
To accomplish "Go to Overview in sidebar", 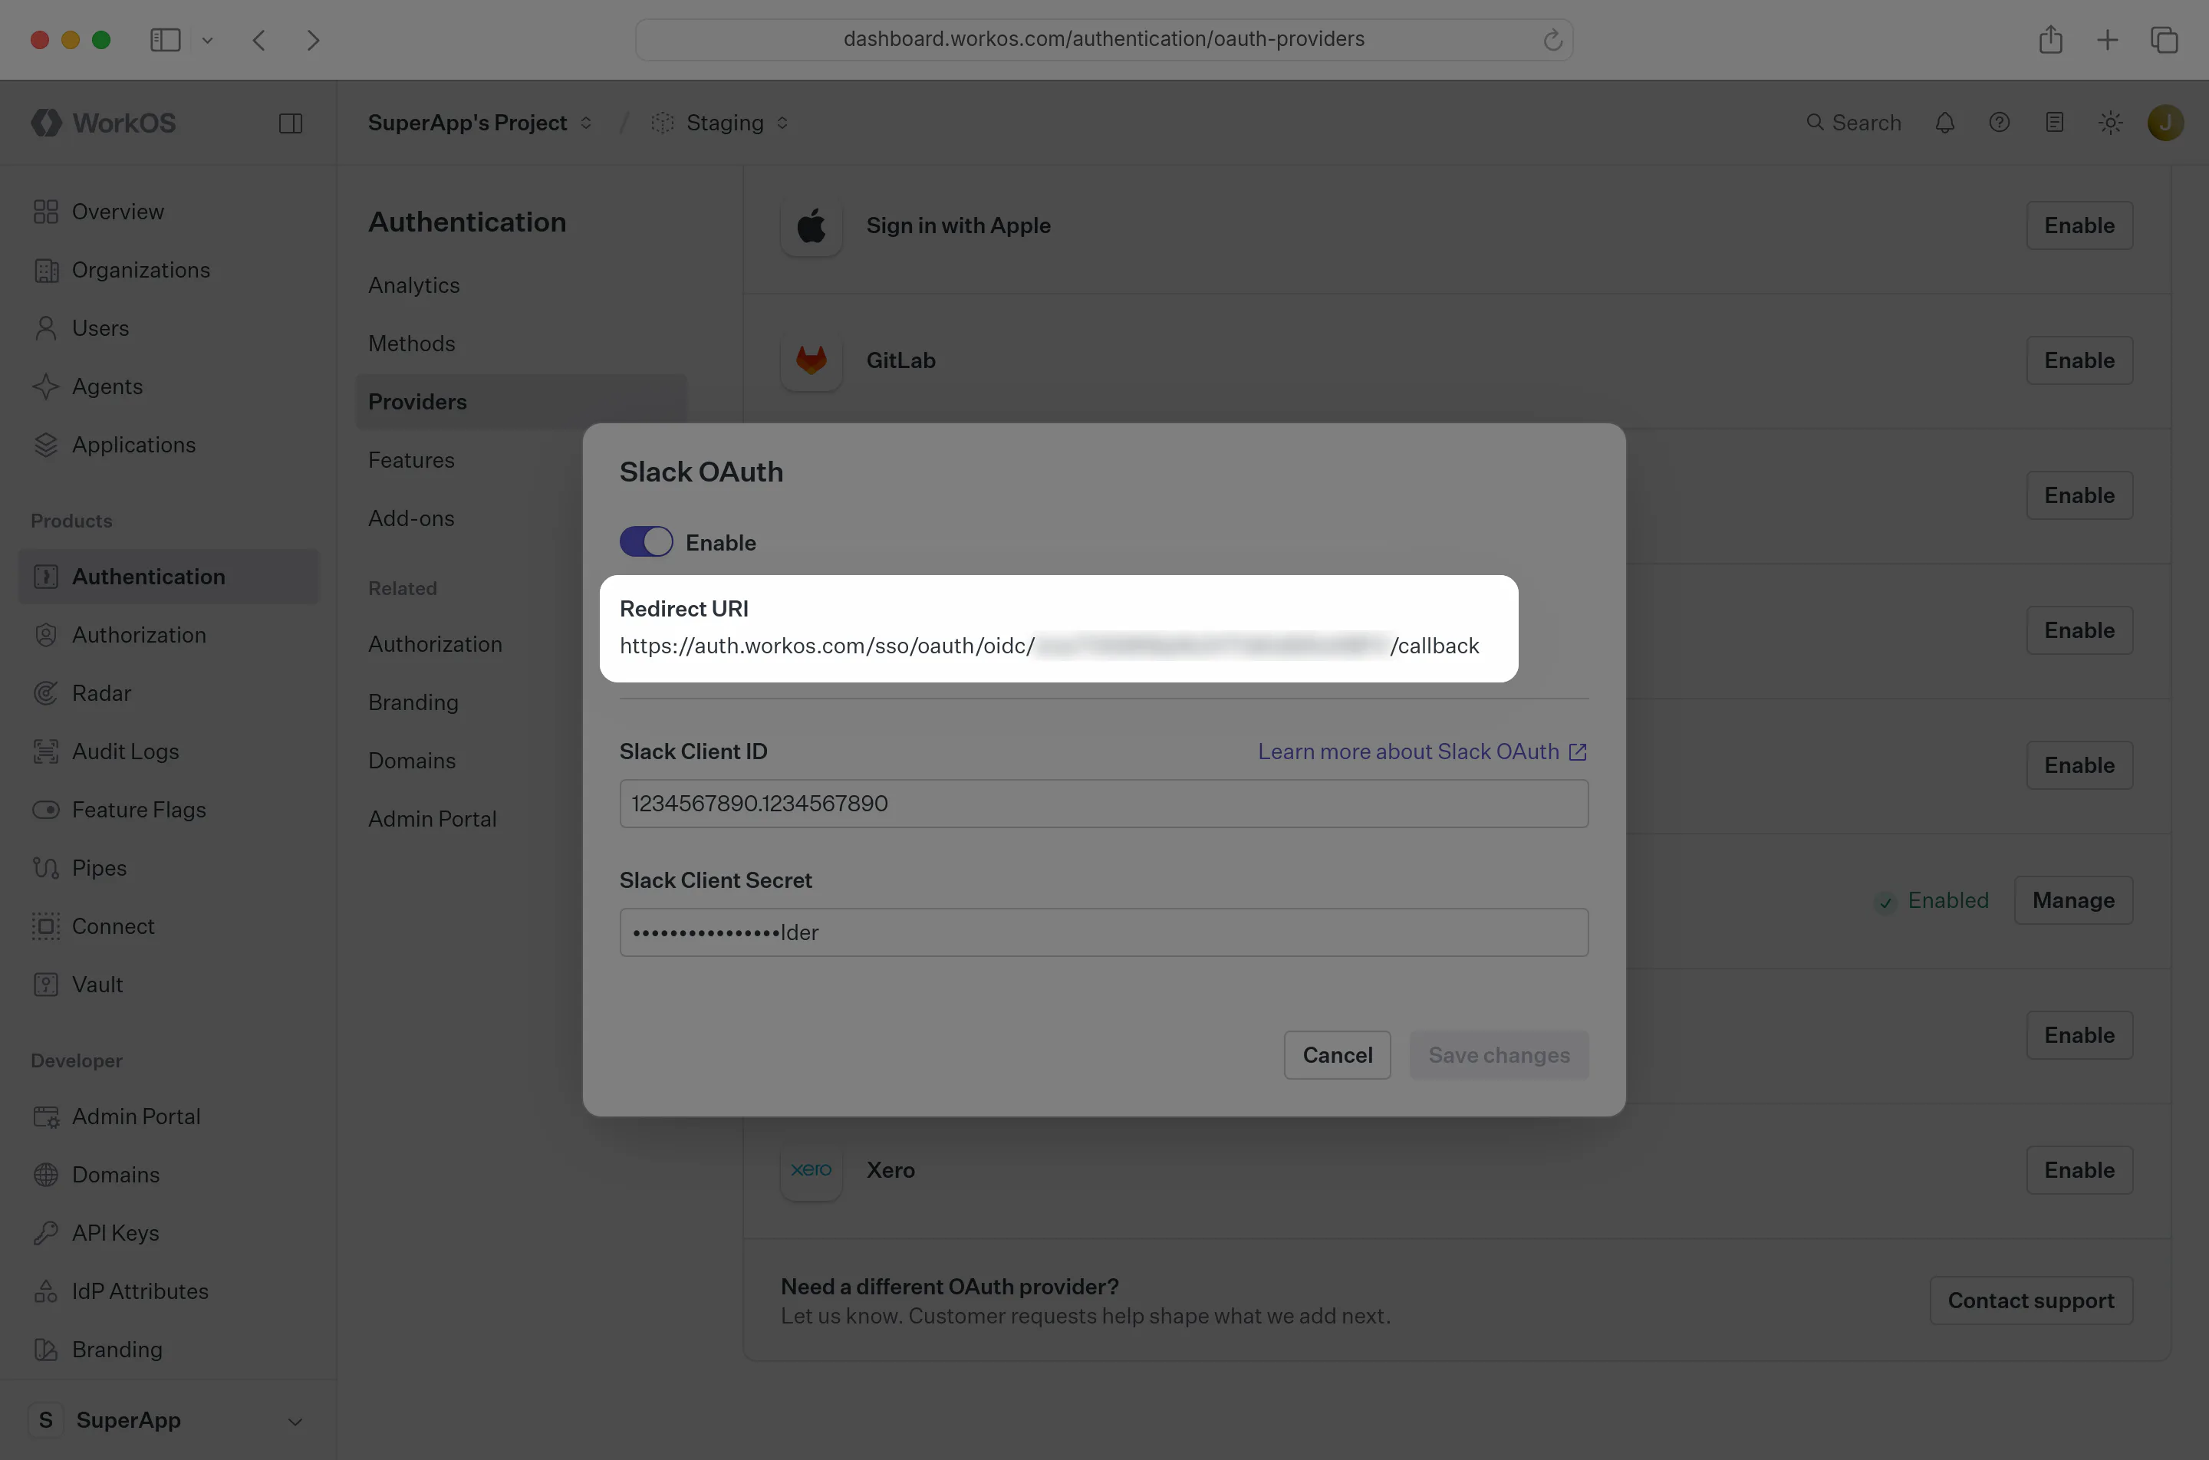I will [x=168, y=212].
